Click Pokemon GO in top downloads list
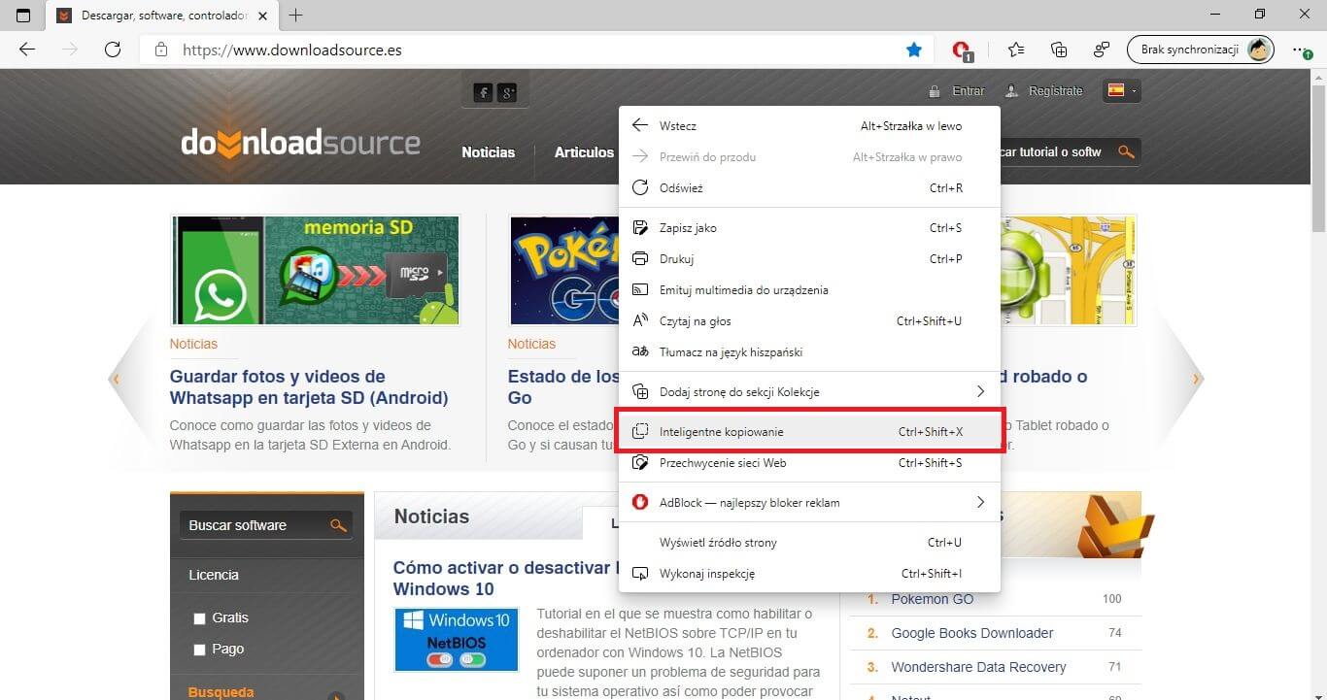 [x=933, y=599]
